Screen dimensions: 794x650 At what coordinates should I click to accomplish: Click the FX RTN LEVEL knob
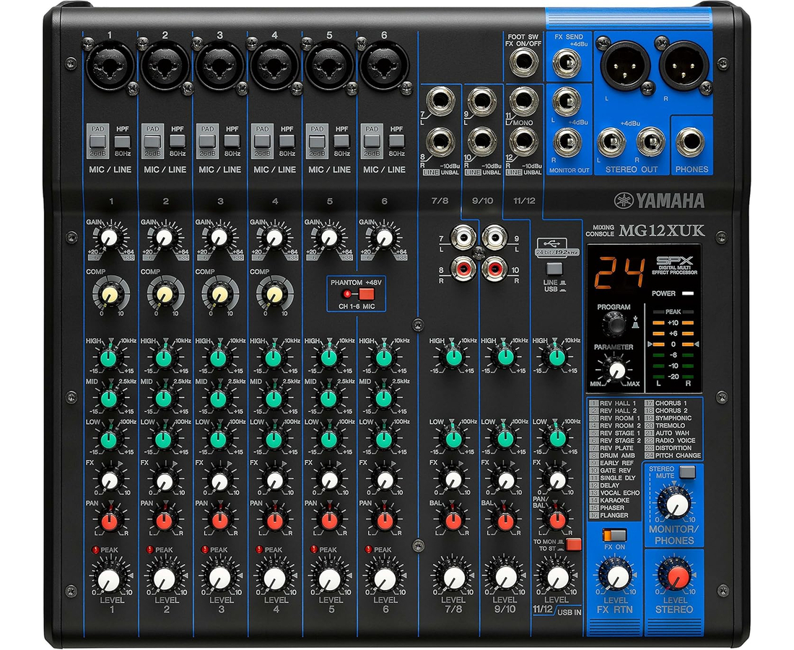(616, 576)
